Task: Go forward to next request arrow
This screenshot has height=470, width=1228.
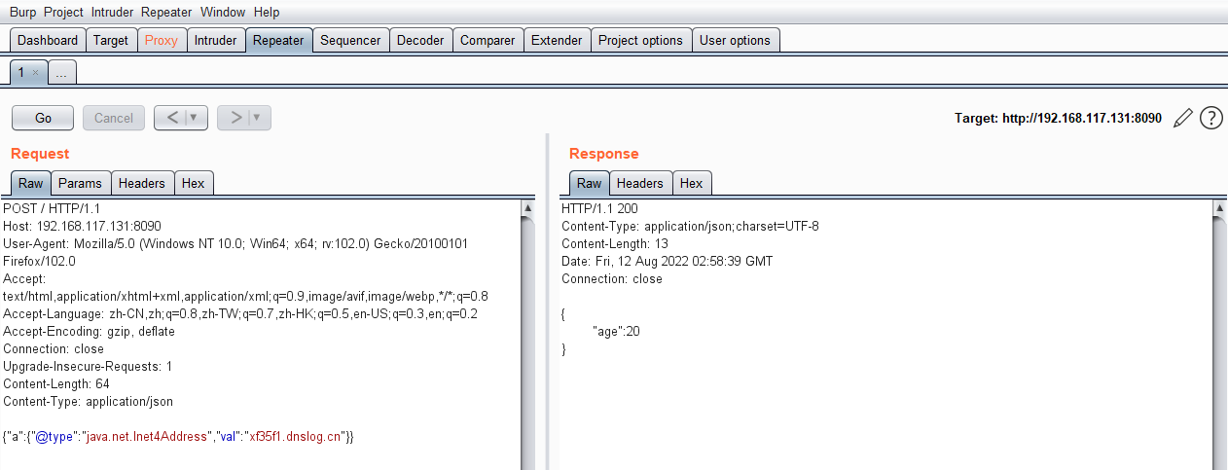Action: click(235, 118)
